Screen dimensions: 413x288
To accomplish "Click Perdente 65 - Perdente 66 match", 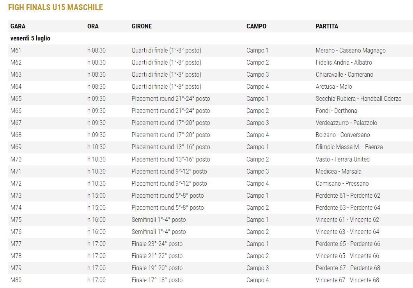I will point(348,244).
